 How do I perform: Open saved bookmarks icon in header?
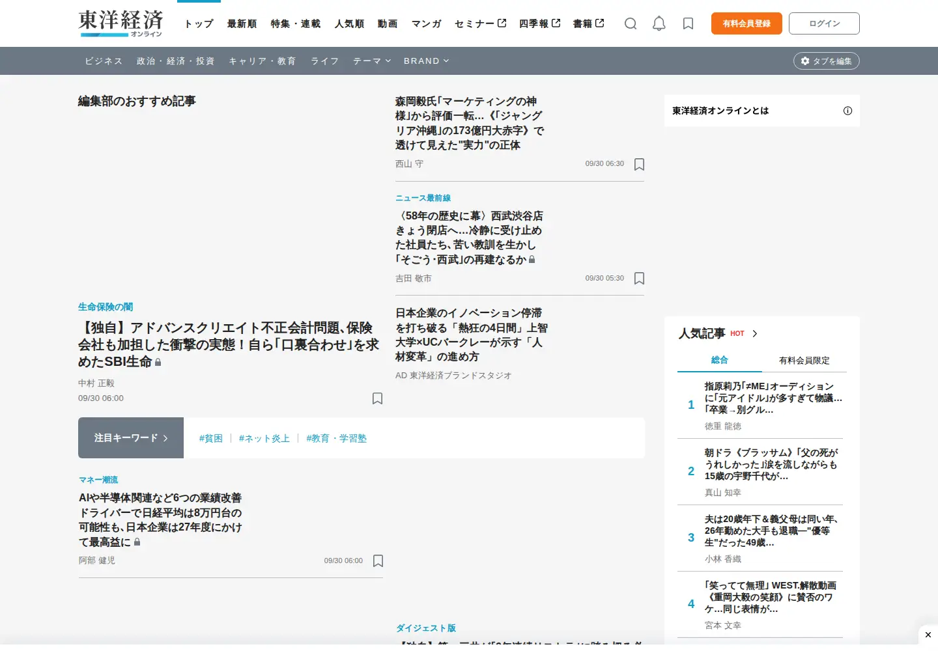coord(688,23)
